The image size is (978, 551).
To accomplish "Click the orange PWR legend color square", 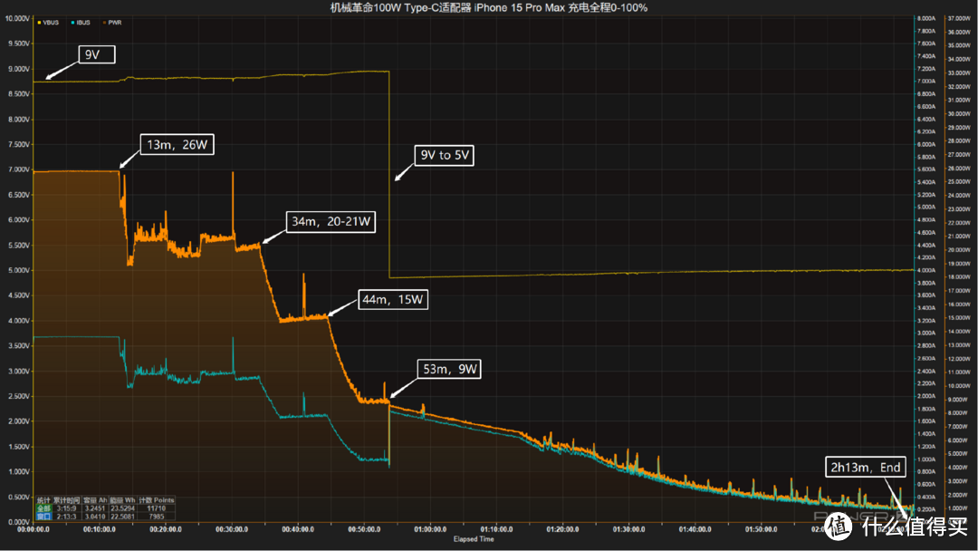I will [105, 23].
